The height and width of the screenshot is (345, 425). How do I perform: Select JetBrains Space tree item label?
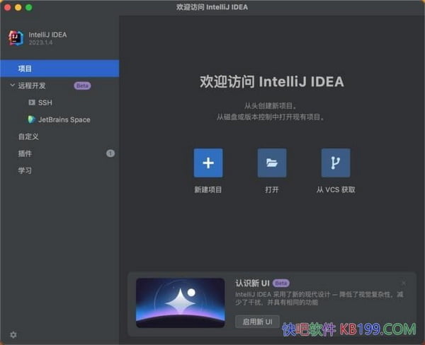point(64,119)
